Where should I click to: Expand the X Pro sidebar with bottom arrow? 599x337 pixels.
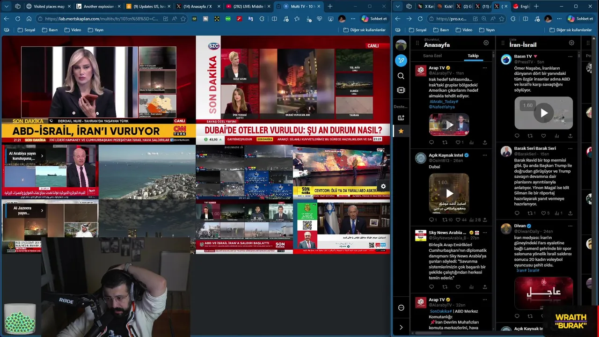click(x=401, y=327)
